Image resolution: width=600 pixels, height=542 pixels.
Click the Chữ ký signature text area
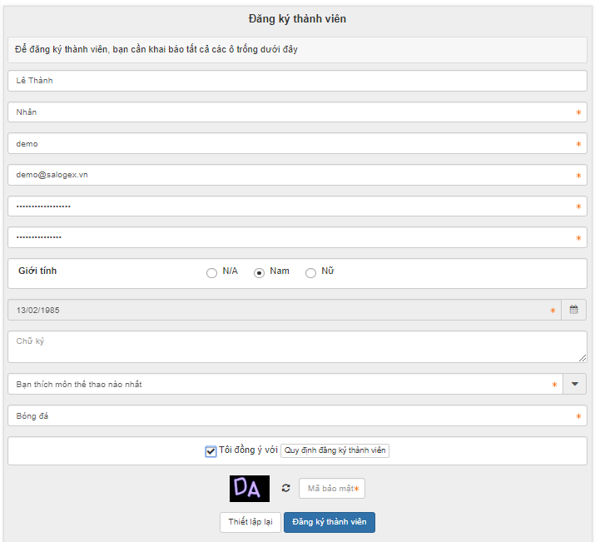[x=296, y=346]
